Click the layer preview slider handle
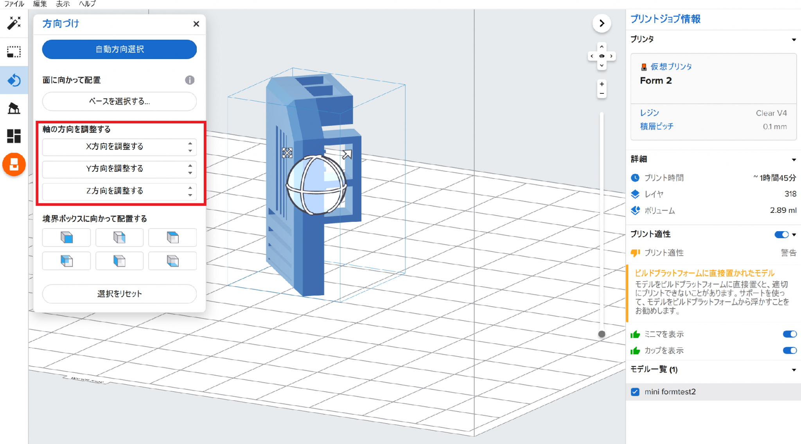 click(x=602, y=334)
